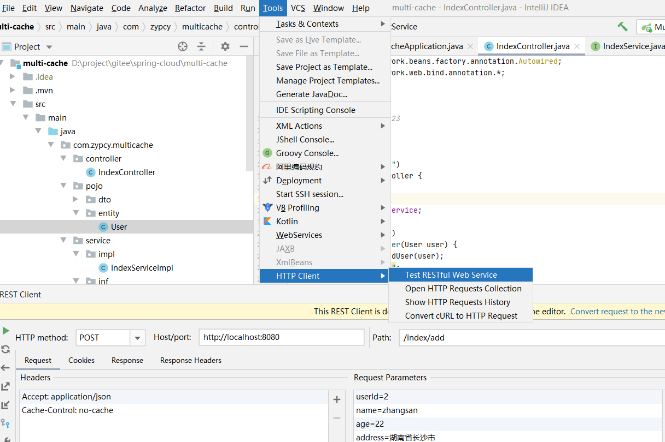
Task: Open the HTTP method dropdown
Action: coord(138,338)
